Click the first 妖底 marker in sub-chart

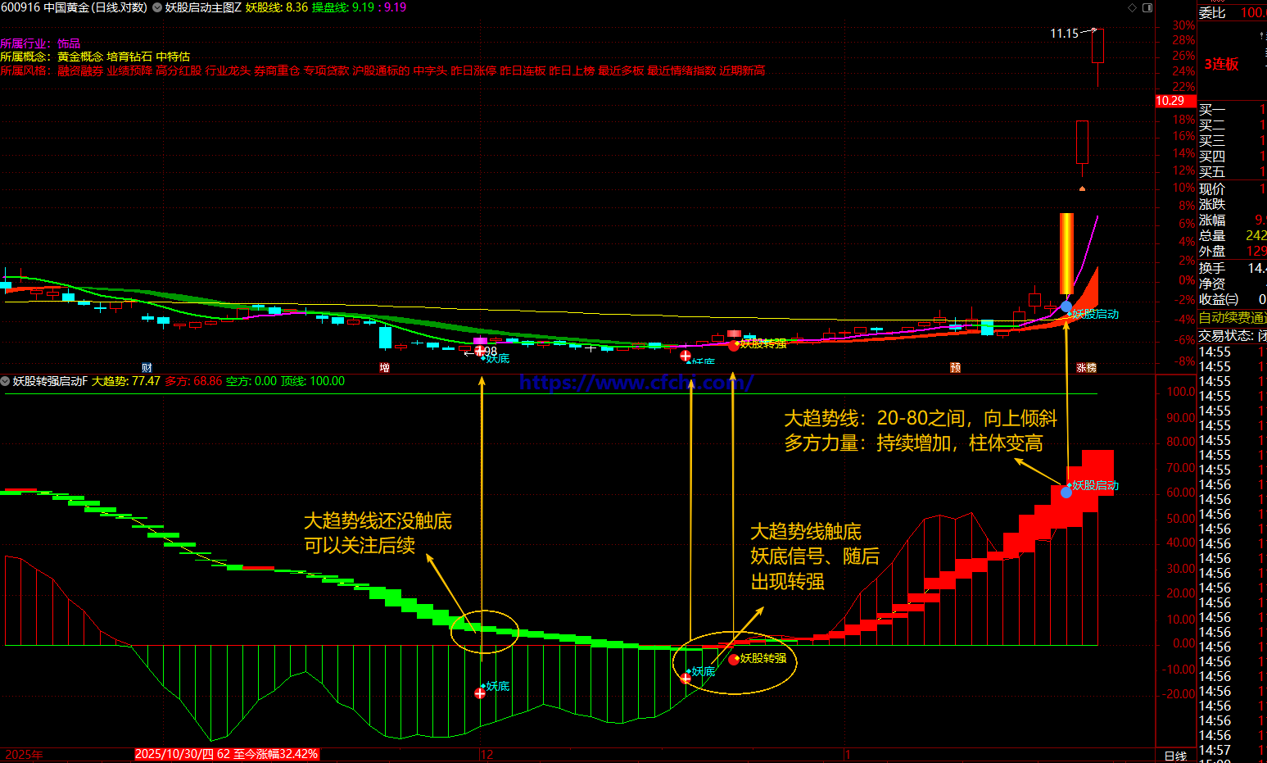480,693
